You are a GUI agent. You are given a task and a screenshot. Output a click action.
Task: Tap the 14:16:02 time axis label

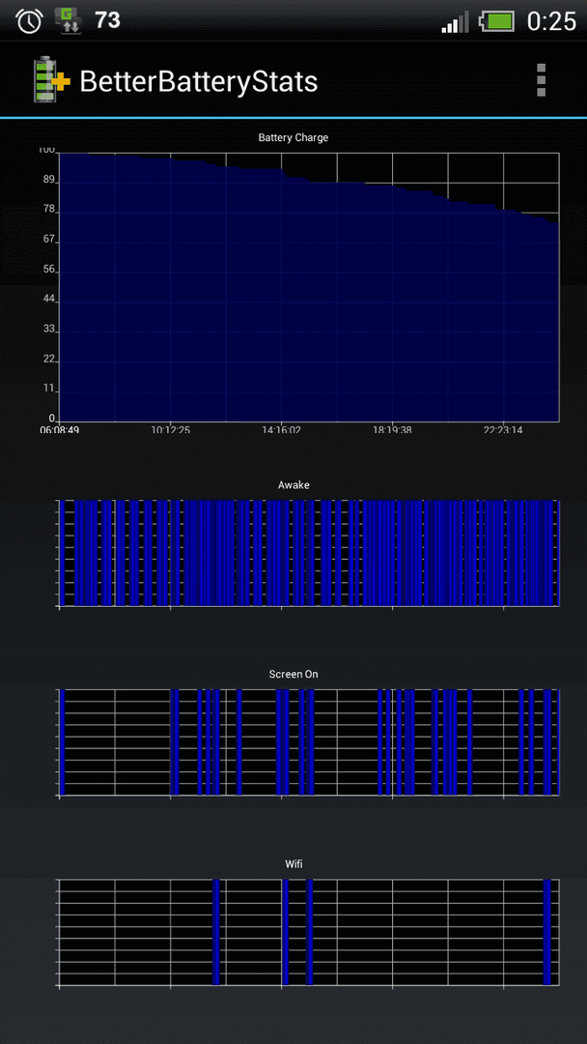[x=281, y=429]
